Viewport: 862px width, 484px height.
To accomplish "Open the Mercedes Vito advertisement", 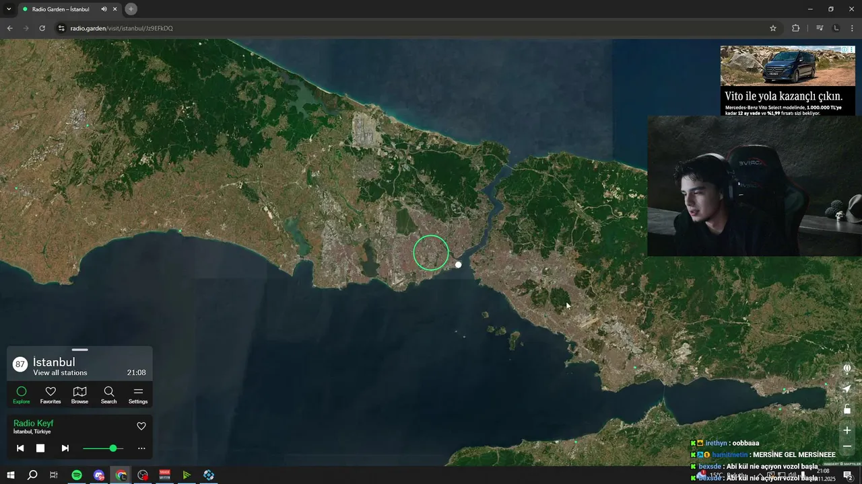I will point(787,81).
